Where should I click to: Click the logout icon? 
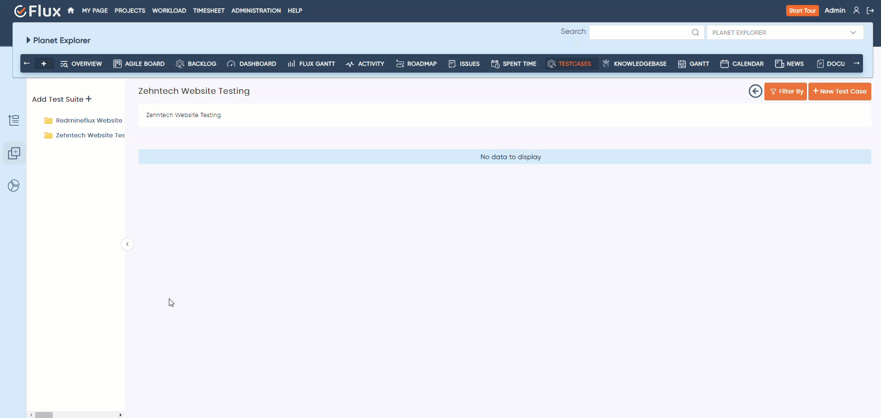pos(870,11)
